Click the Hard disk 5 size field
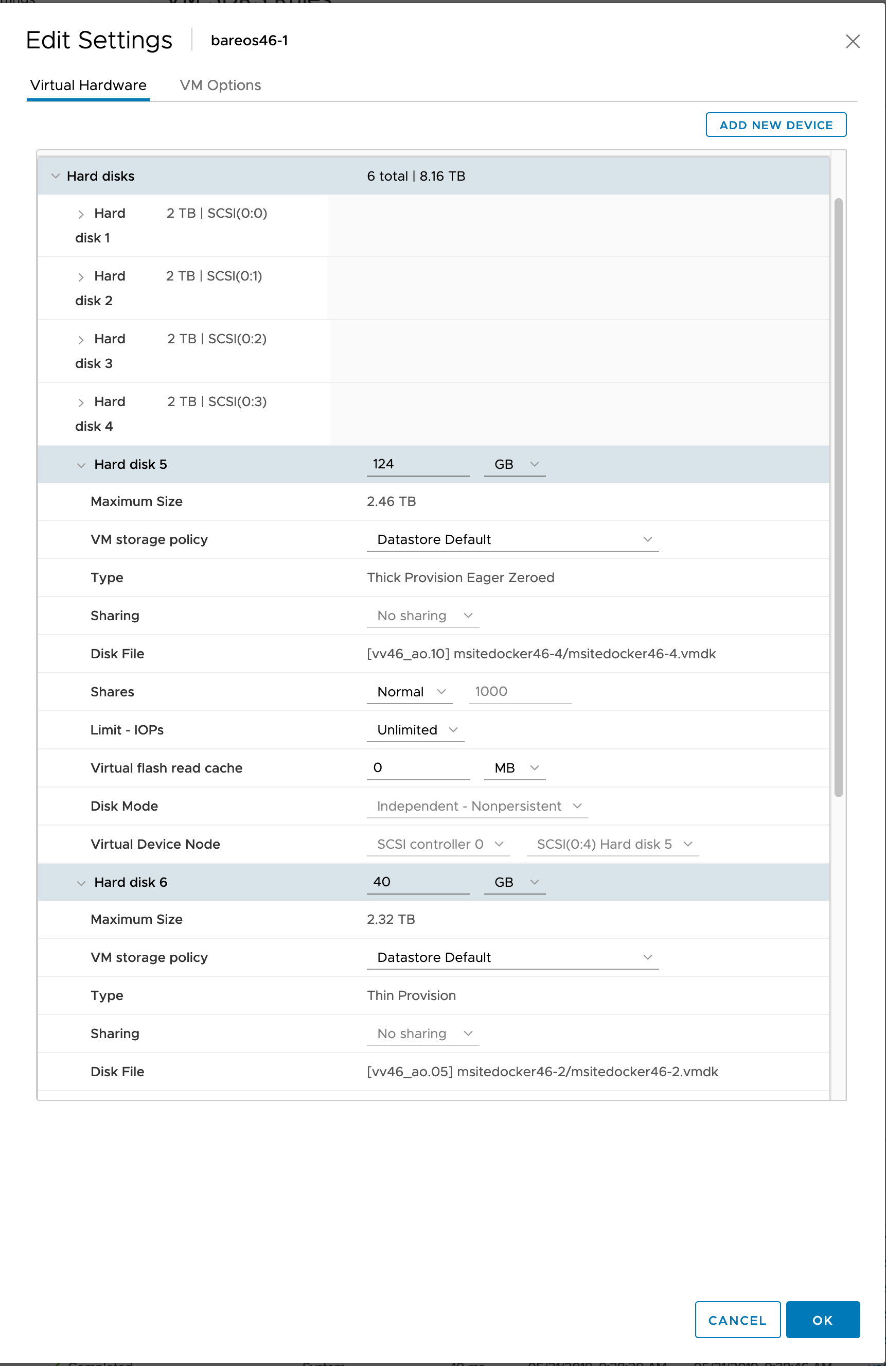The width and height of the screenshot is (886, 1366). point(418,464)
